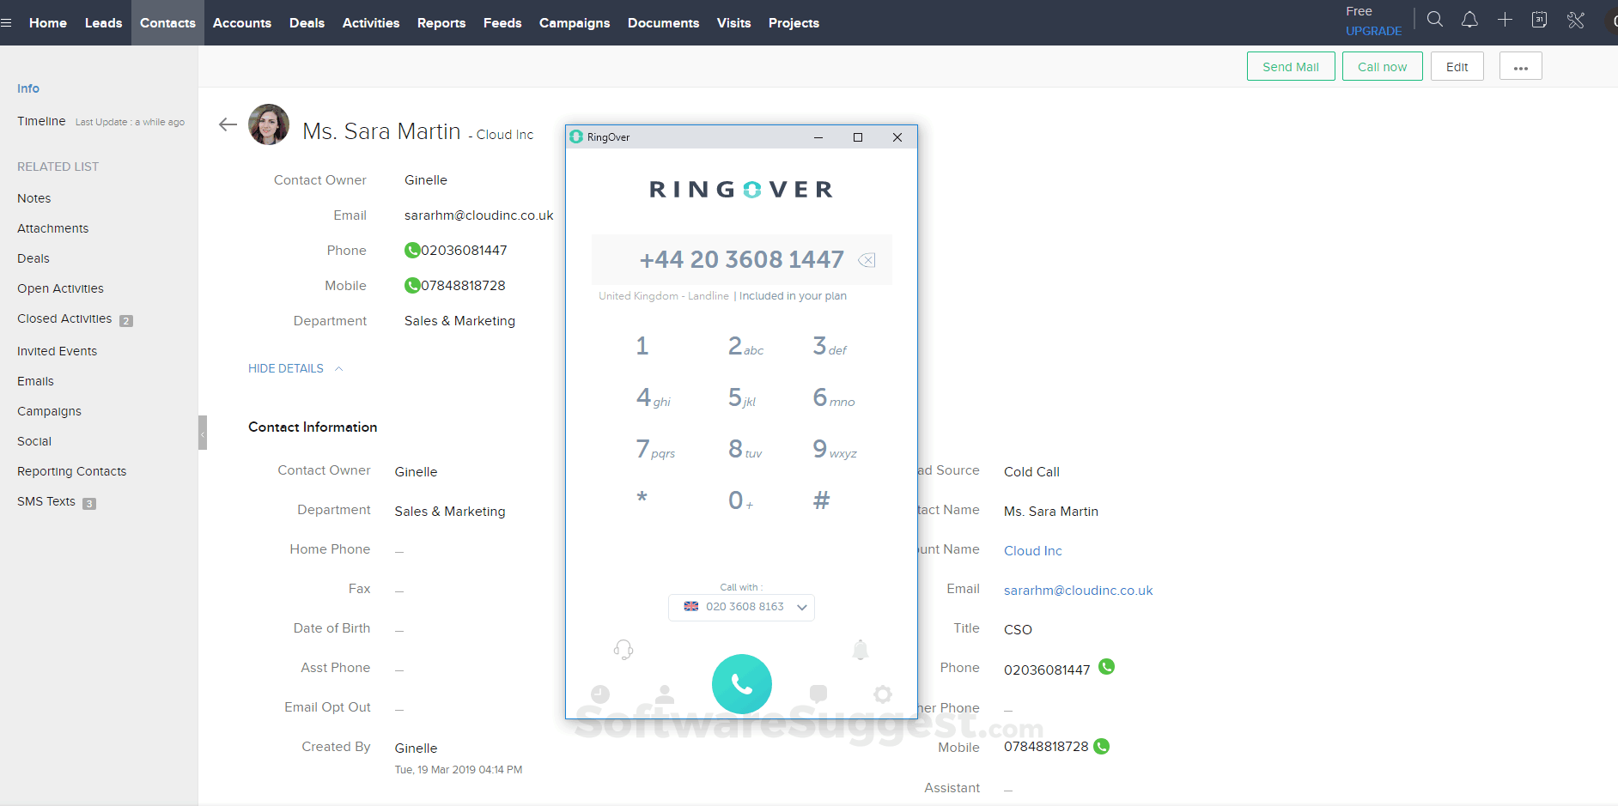The width and height of the screenshot is (1618, 806).
Task: Open Attachments related list
Action: click(53, 228)
